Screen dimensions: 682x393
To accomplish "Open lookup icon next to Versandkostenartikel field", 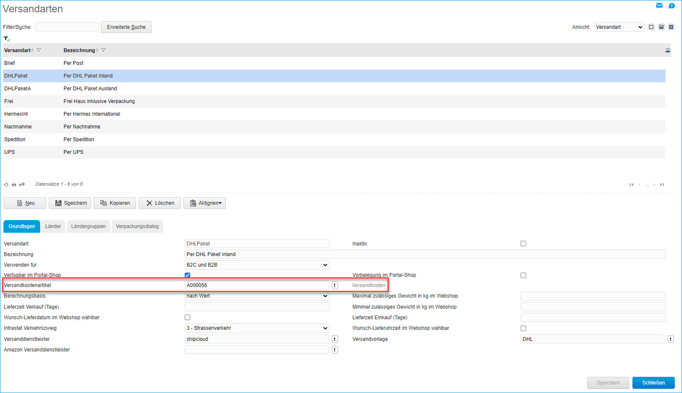I will [x=335, y=285].
